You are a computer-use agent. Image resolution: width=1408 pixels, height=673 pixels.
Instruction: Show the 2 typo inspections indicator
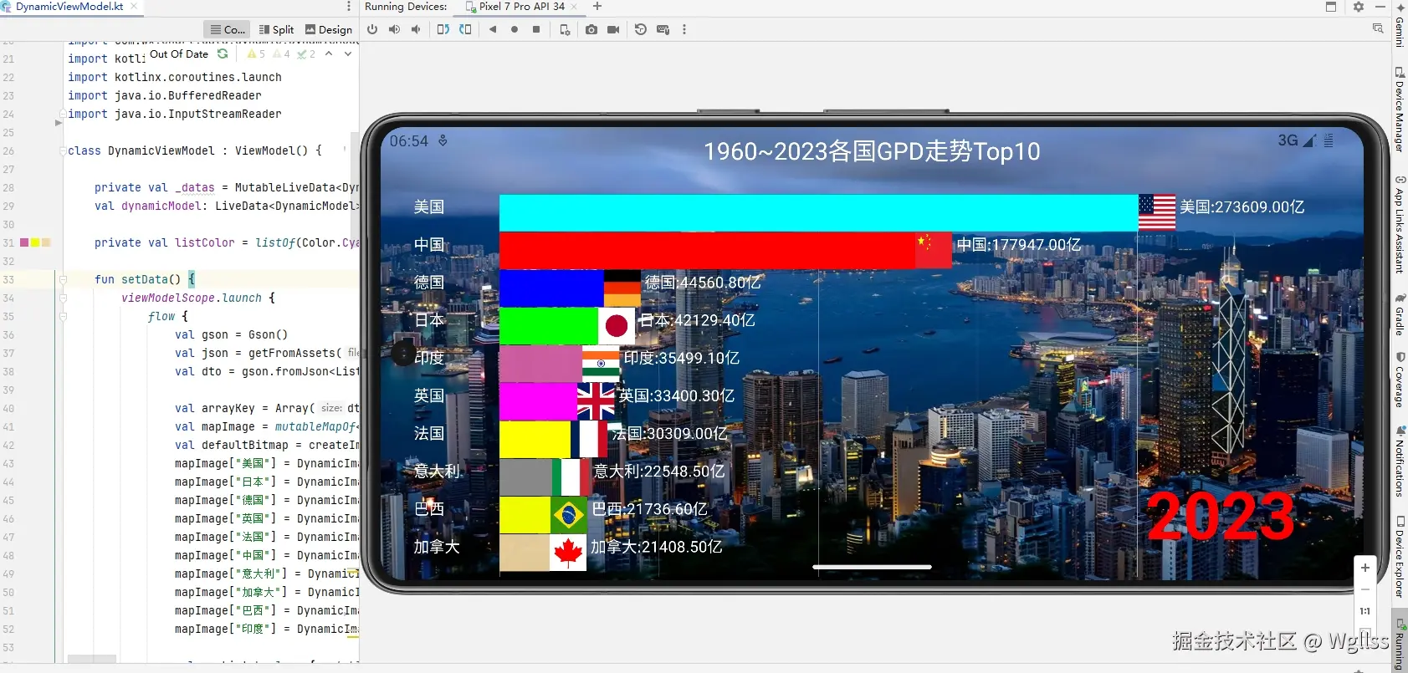(306, 54)
